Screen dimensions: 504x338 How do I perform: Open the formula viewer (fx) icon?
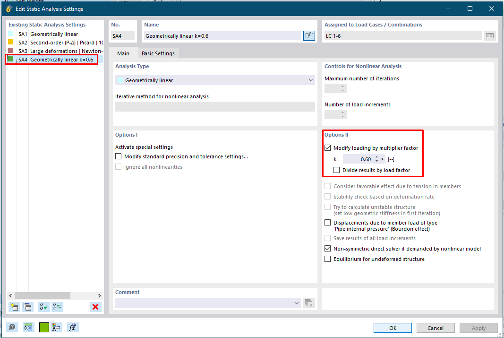73,328
